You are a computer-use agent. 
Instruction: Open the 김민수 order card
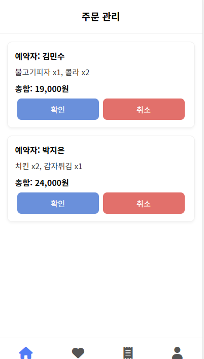coord(101,85)
